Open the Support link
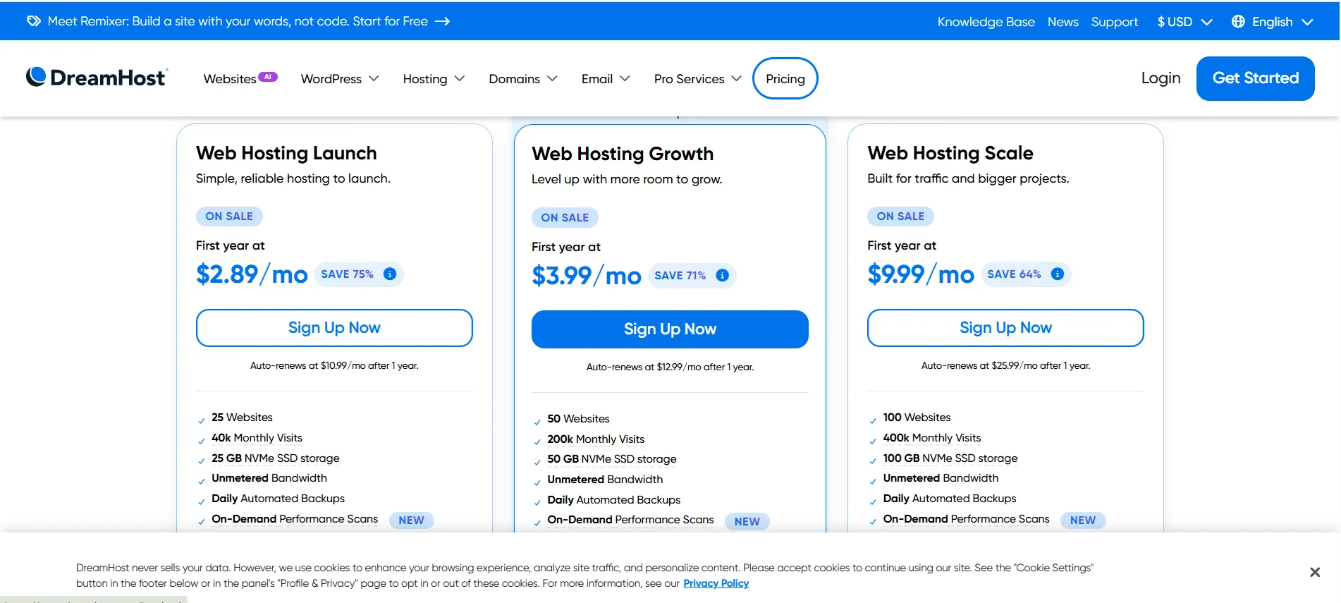1341x603 pixels. [x=1114, y=22]
